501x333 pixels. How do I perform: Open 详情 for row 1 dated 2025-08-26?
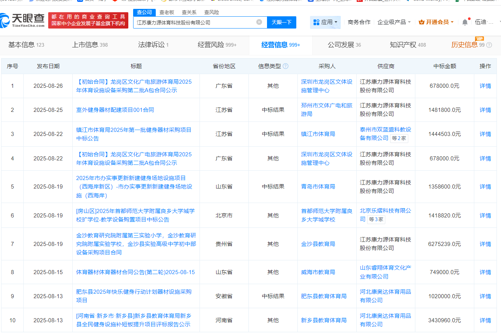pos(485,86)
